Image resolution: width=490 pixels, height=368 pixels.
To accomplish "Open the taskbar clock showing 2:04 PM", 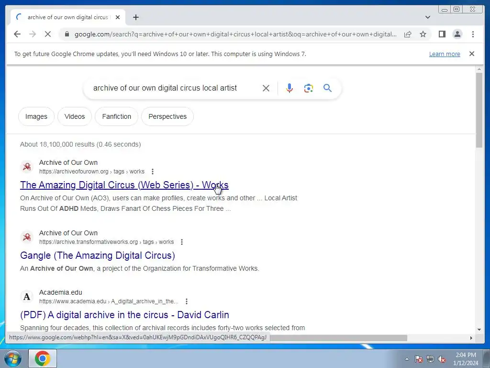I will click(x=466, y=359).
